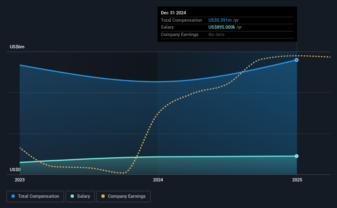
Task: Click the tooltip's Total Compensation row label
Action: click(x=181, y=20)
